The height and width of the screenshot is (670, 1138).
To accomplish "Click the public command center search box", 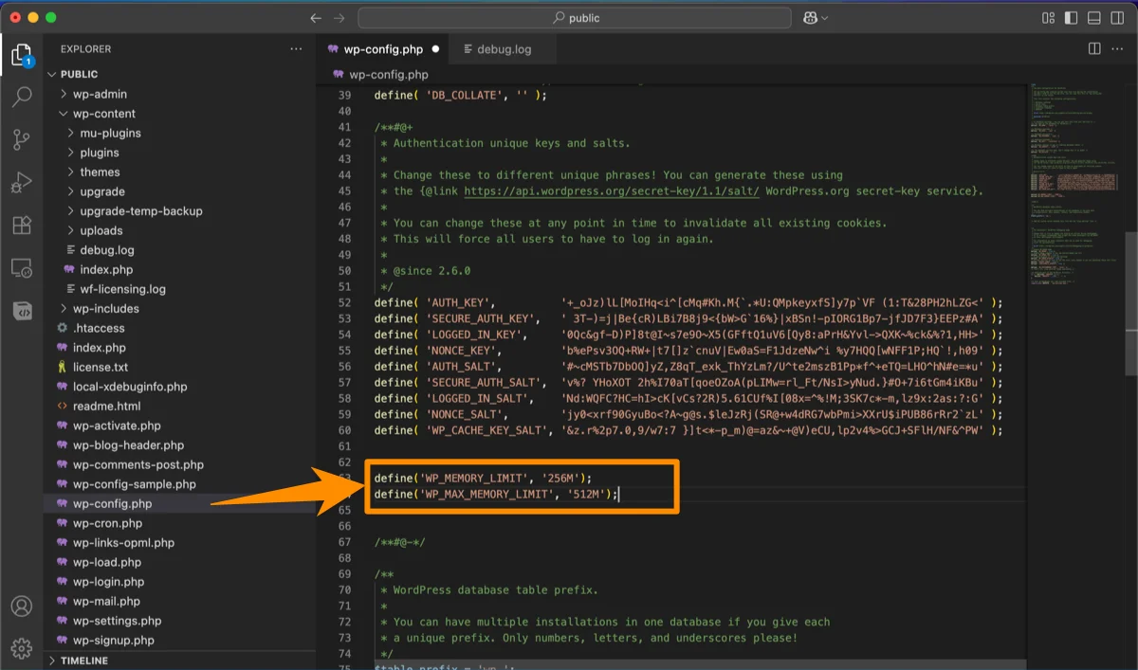I will click(x=577, y=18).
